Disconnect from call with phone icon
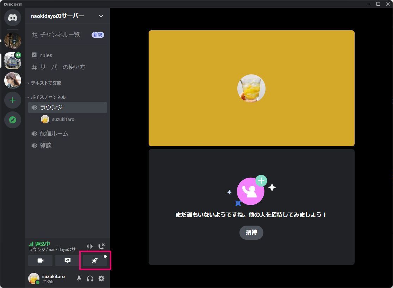393x288 pixels. tap(101, 246)
